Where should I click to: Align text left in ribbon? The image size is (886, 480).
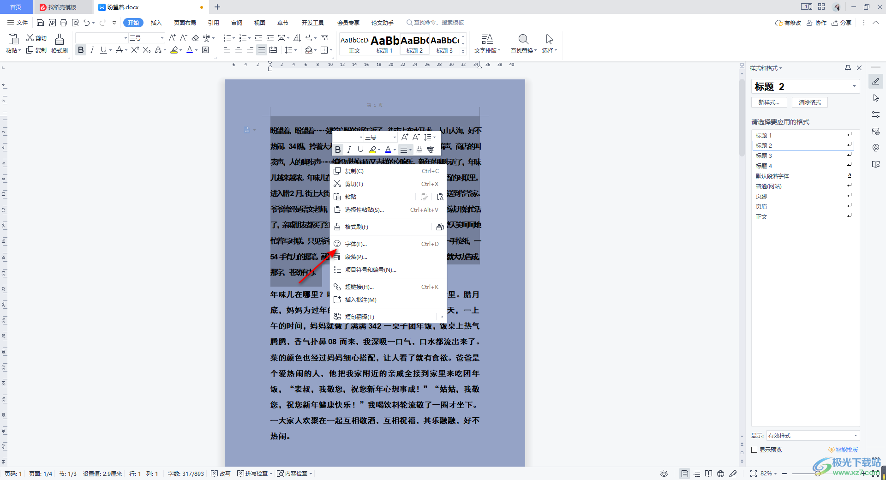tap(227, 50)
